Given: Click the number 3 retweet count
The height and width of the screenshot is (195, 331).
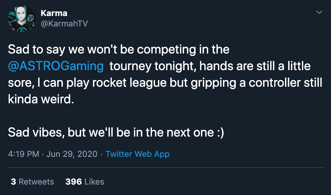Looking at the screenshot, I should coord(14,182).
